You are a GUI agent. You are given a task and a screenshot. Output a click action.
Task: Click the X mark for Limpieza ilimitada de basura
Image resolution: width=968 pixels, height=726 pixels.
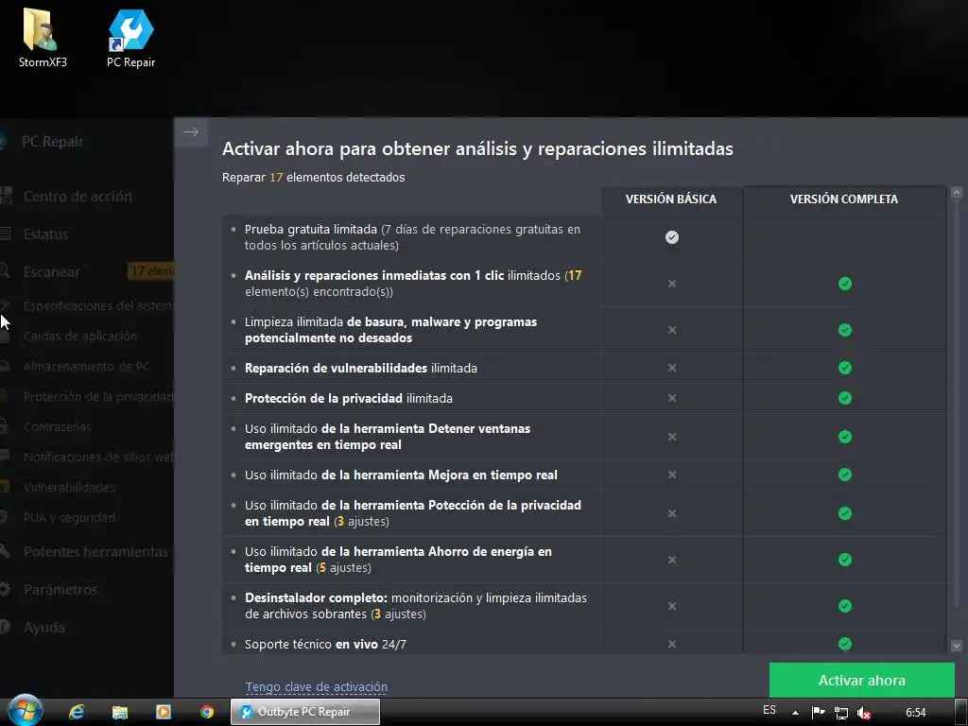[x=672, y=330]
